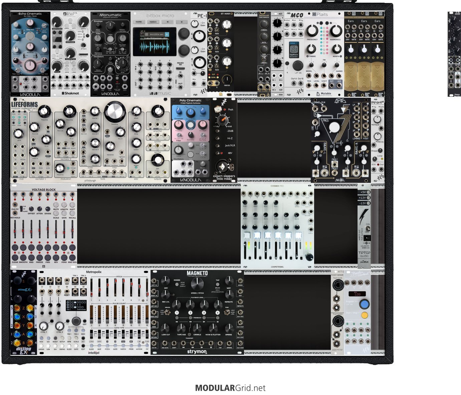Click the MUTE button on Voltage Block

point(56,205)
